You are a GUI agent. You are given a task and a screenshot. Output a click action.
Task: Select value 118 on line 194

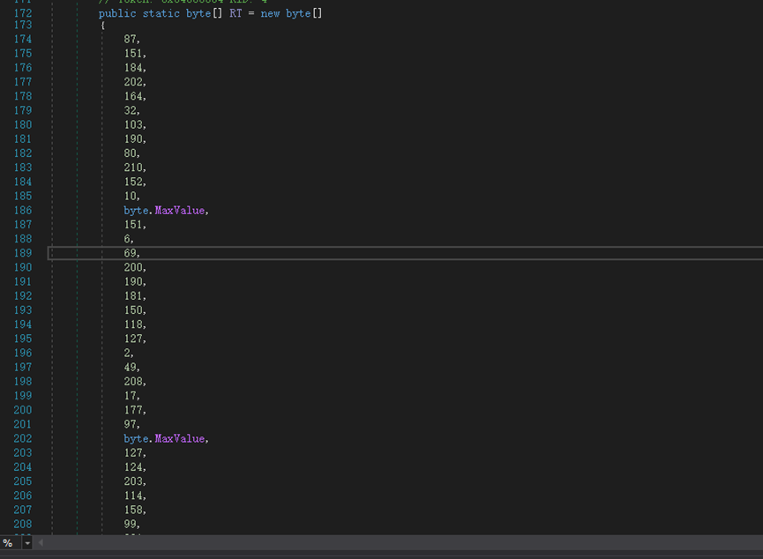(x=133, y=324)
